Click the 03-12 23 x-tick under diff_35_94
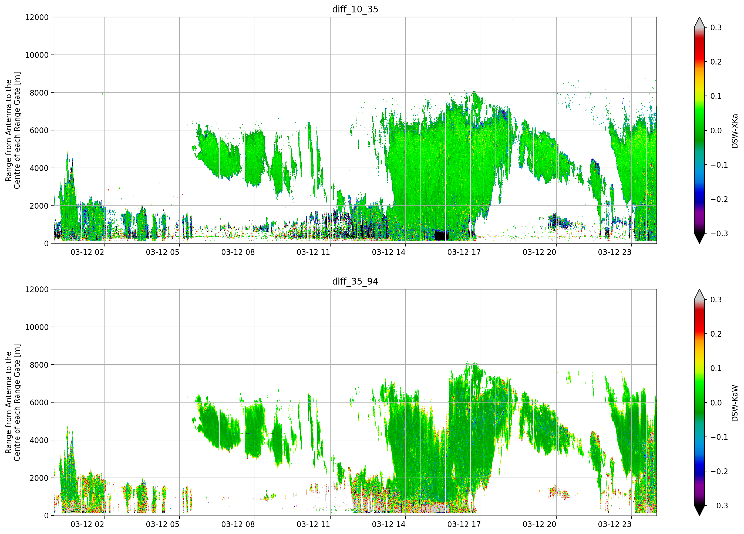 coord(615,525)
